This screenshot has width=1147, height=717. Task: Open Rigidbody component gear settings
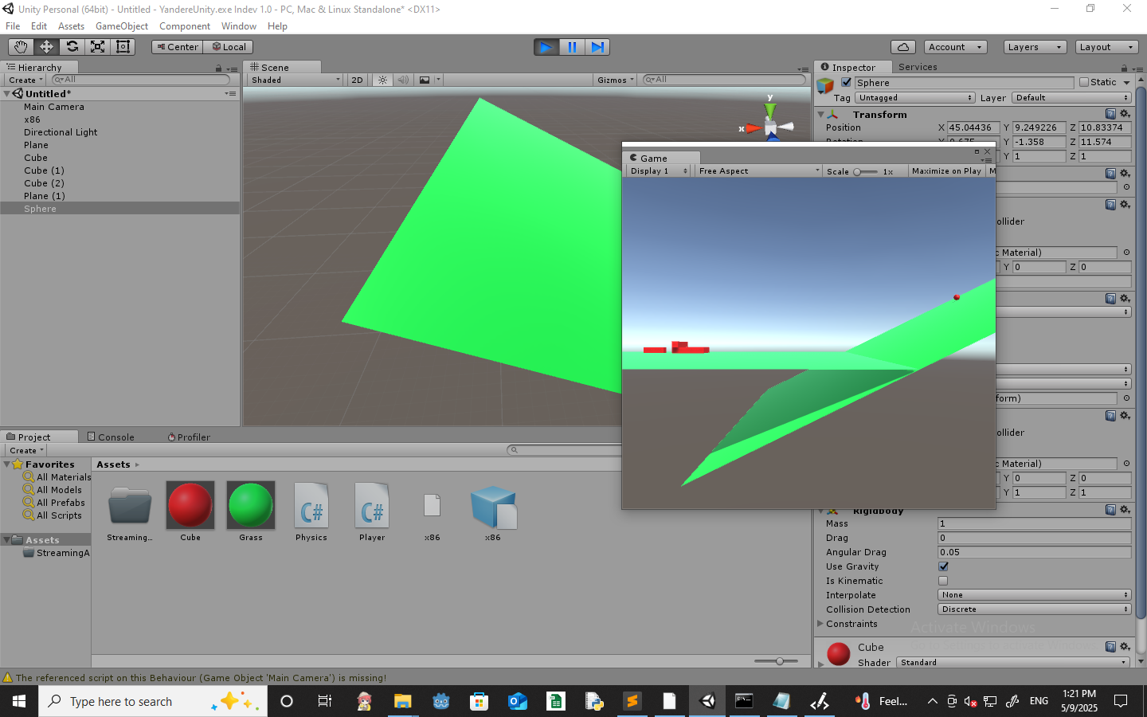(1125, 510)
